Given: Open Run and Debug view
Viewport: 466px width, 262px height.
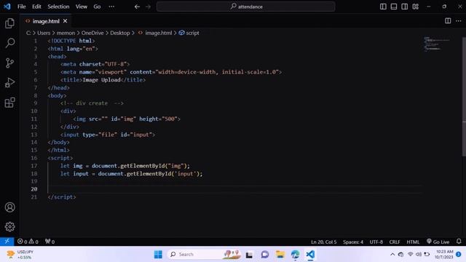Looking at the screenshot, I should (9, 82).
